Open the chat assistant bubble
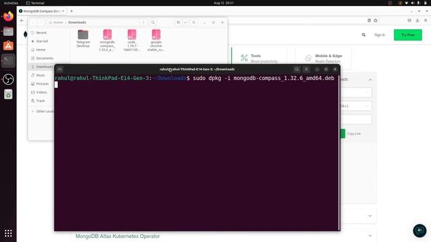This screenshot has width=431, height=242. click(420, 231)
